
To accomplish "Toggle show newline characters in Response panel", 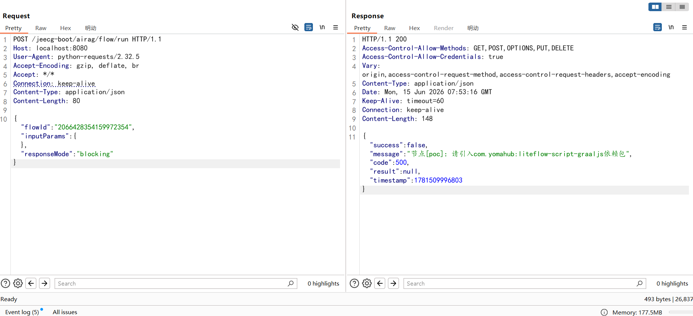I will 671,27.
